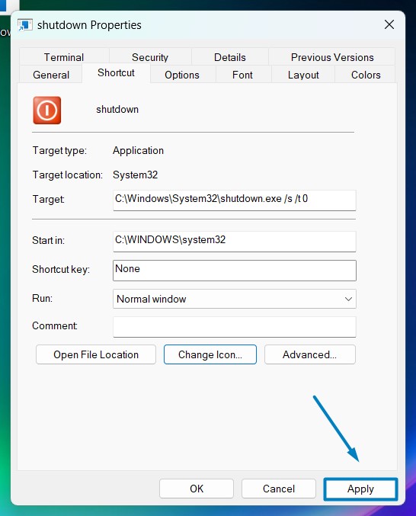Apply the shortcut changes

(x=360, y=489)
